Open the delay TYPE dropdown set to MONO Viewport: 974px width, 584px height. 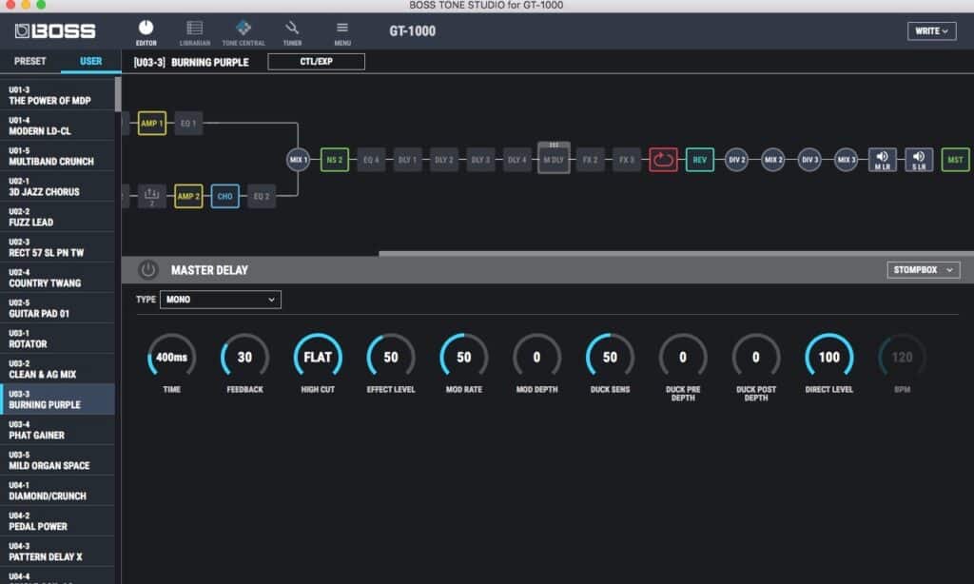pos(221,300)
